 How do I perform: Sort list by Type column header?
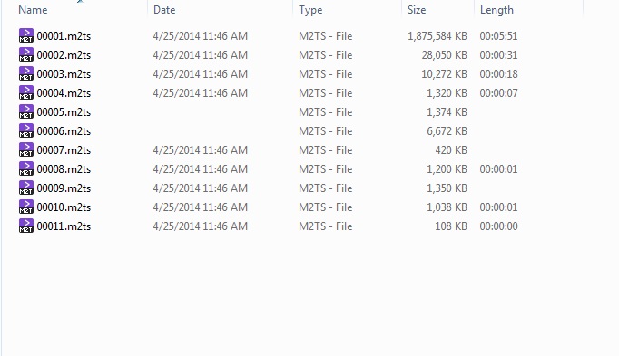(310, 10)
